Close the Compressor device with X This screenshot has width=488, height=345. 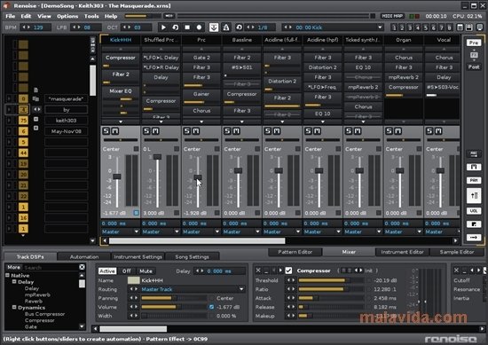[258, 271]
